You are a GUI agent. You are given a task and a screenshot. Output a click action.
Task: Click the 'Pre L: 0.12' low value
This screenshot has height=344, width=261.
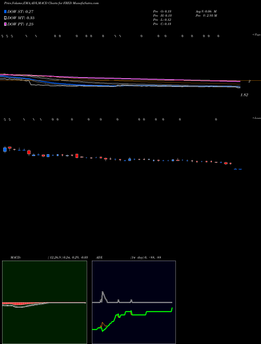162,20
